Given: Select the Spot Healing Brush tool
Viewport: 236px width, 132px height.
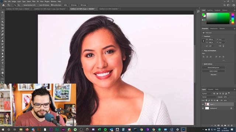Looking at the screenshot, I should (3, 34).
